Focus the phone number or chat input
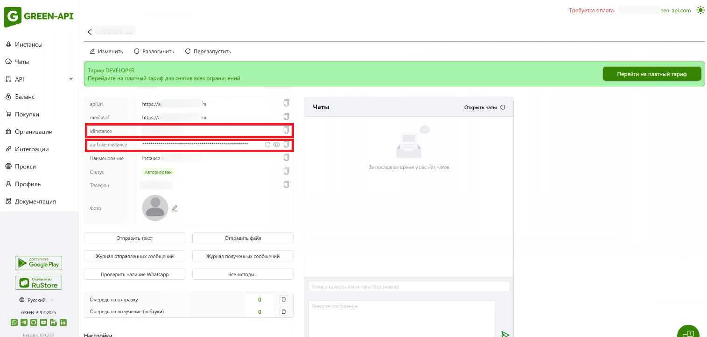707x337 pixels. point(409,287)
